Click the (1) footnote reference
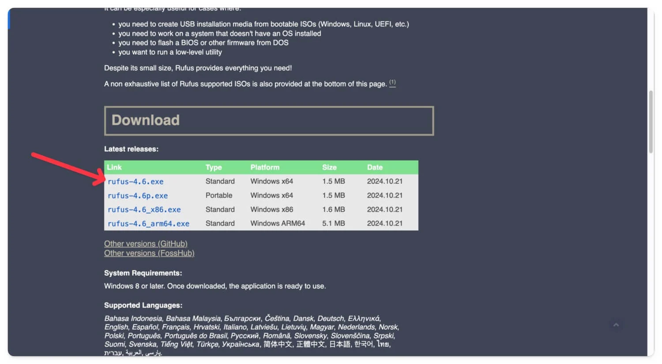This screenshot has width=662, height=364. (x=392, y=83)
